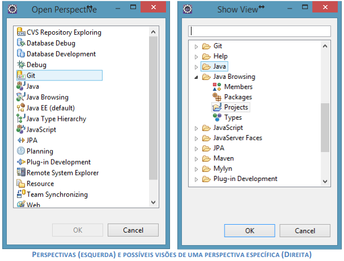Click the Team Synchronizing icon
This screenshot has width=344, height=261.
coord(21,194)
